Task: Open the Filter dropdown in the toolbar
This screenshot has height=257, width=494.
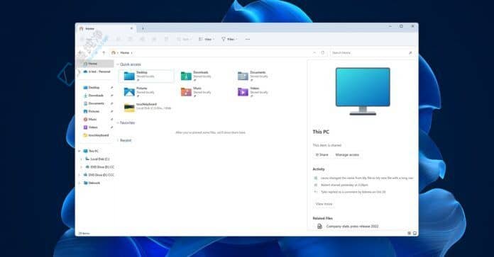Action: [229, 39]
